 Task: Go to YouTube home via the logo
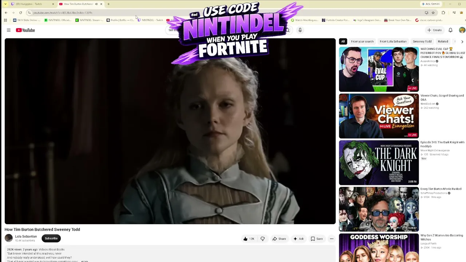click(x=25, y=30)
